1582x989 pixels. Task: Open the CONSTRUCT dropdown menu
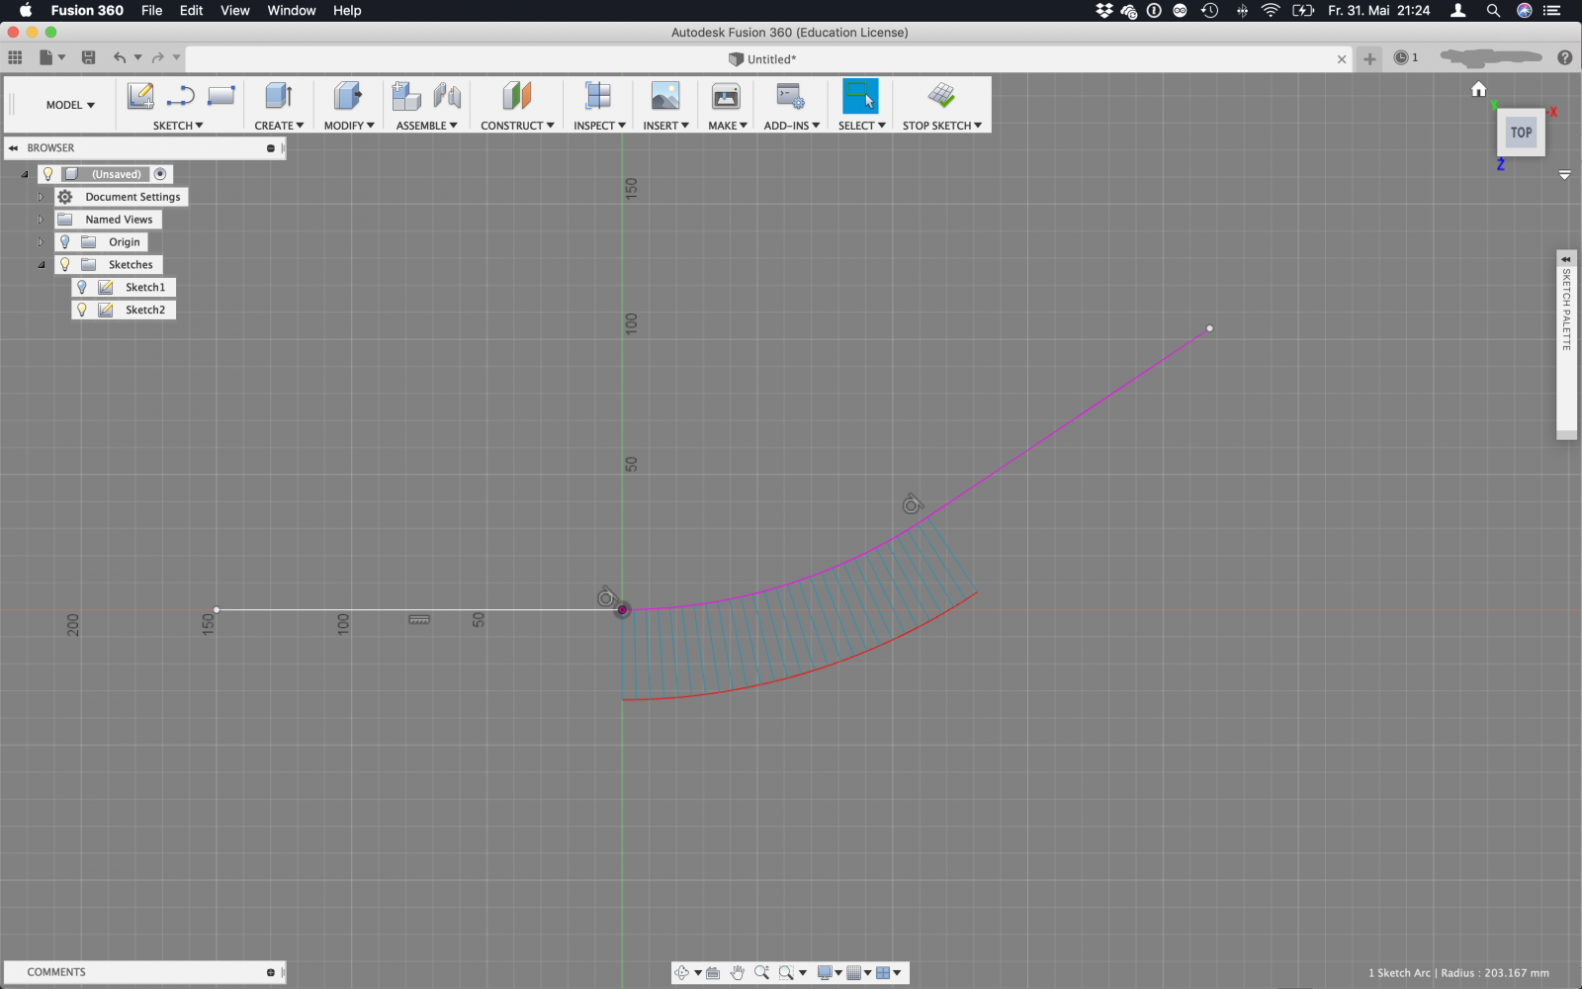pyautogui.click(x=517, y=126)
